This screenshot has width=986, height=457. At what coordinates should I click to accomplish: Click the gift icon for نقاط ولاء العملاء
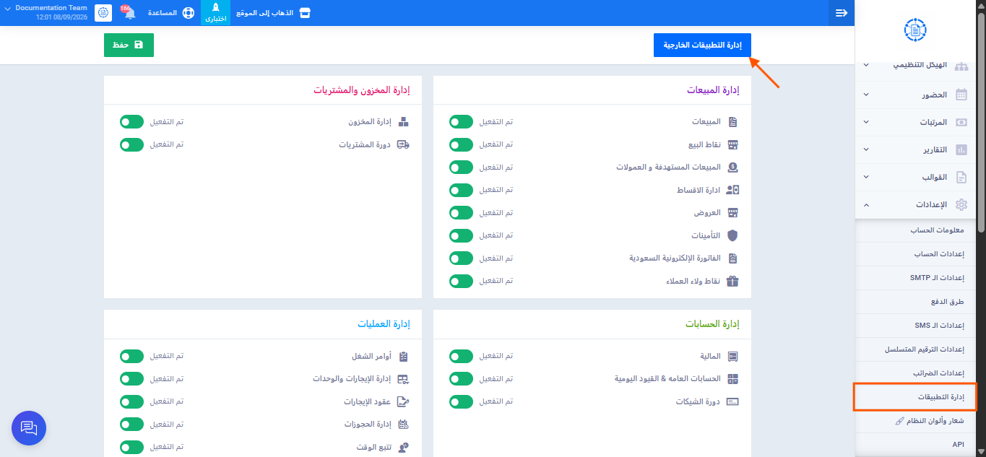click(x=732, y=281)
